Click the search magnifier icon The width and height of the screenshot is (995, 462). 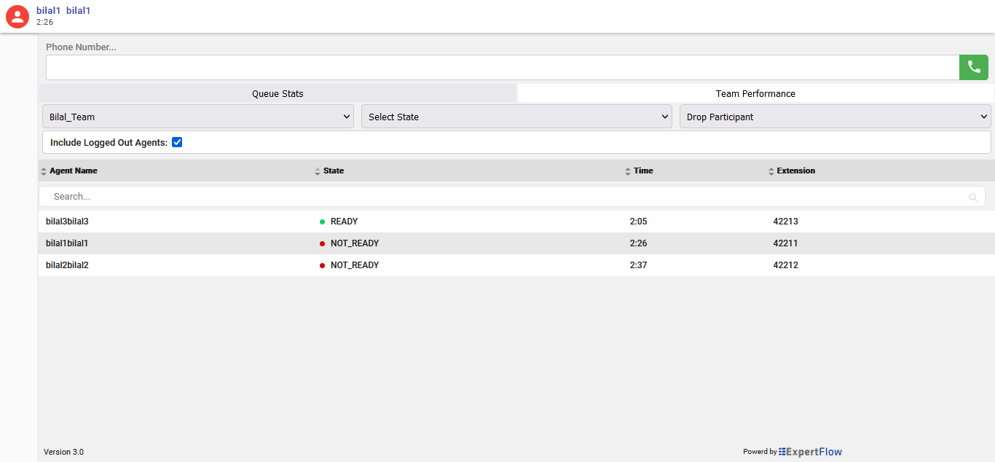point(973,197)
